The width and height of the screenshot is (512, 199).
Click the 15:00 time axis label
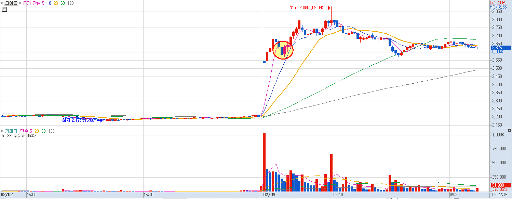pyautogui.click(x=31, y=195)
